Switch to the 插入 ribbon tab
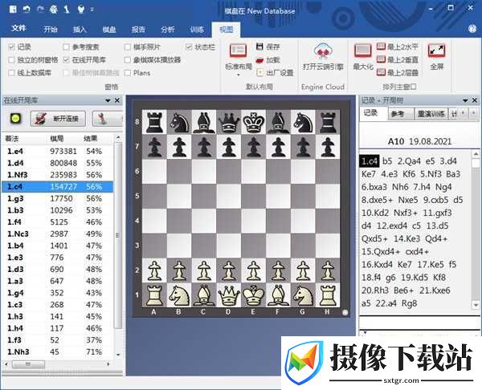Viewport: 482px width, 390px height. 80,29
